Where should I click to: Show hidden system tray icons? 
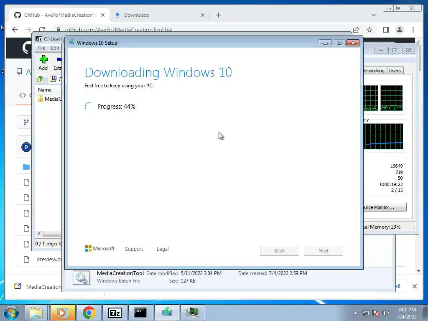click(x=355, y=313)
